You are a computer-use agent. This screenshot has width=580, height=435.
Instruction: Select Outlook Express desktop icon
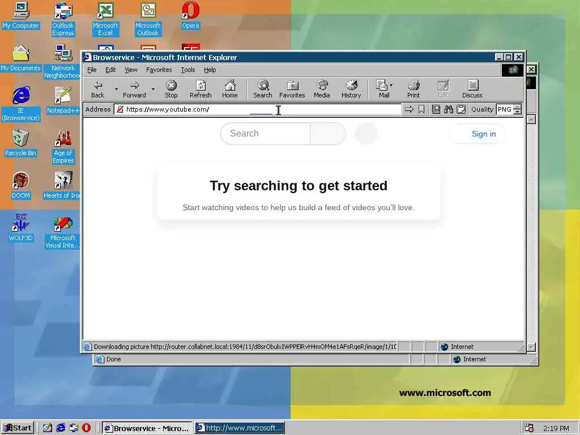click(63, 19)
